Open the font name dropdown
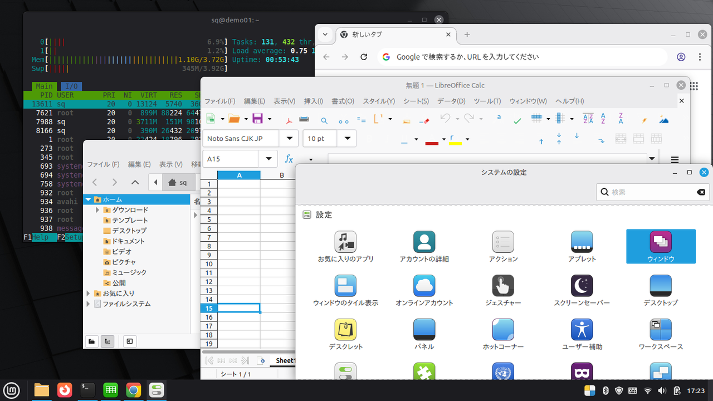The width and height of the screenshot is (713, 401). click(x=289, y=138)
